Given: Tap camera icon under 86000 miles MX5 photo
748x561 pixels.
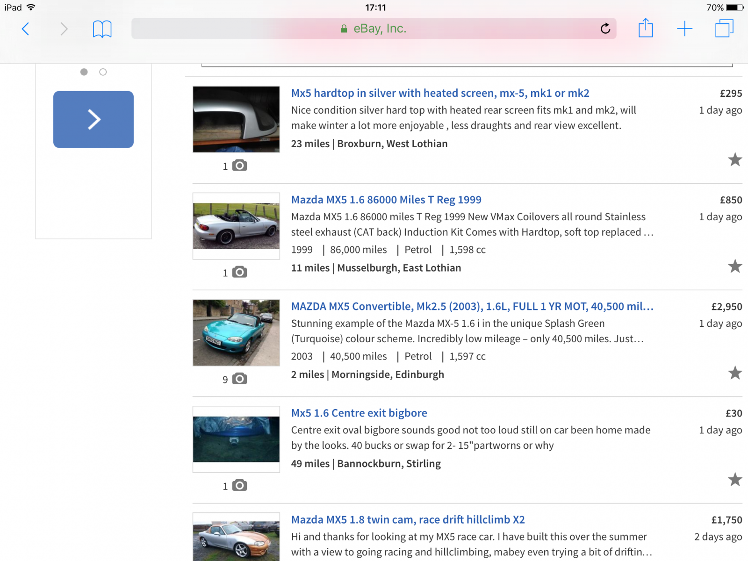Looking at the screenshot, I should click(x=239, y=272).
